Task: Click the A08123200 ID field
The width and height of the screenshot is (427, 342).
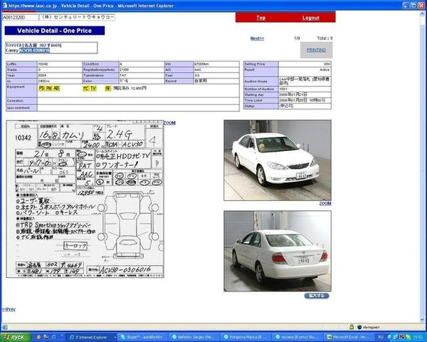Action: 20,17
